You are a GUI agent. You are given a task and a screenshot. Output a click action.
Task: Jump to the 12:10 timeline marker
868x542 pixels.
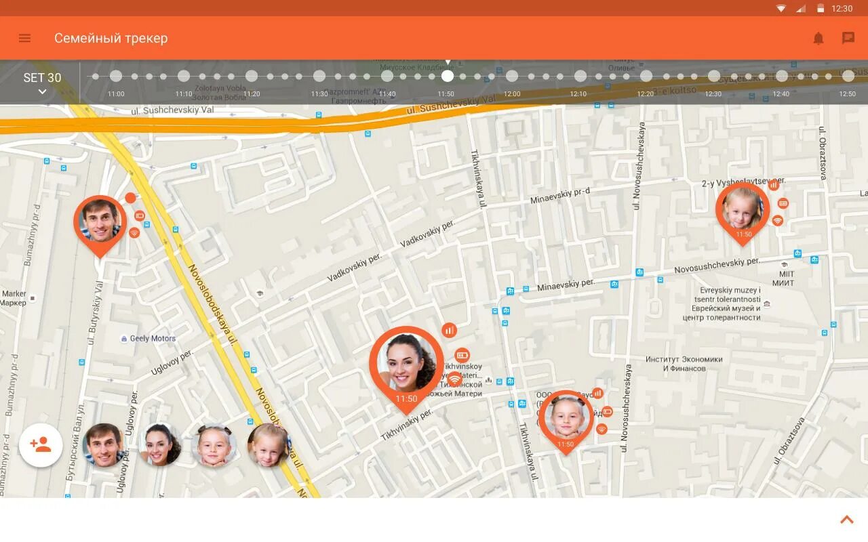[580, 76]
